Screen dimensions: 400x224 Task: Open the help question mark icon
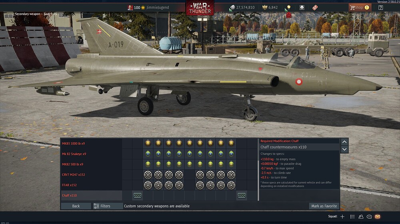click(381, 8)
